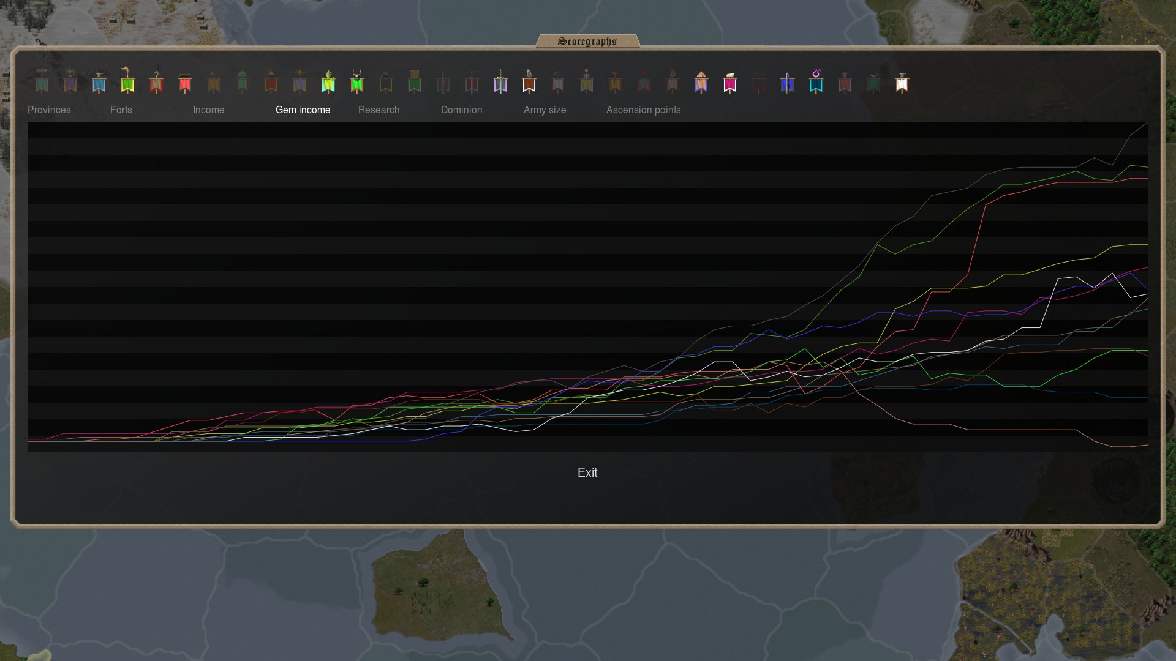
Task: Toggle the dim gold banner with horned figure
Action: pyautogui.click(x=616, y=81)
